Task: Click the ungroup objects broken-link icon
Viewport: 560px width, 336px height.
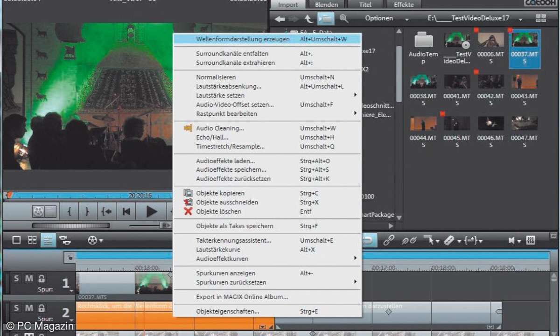Action: [x=409, y=240]
